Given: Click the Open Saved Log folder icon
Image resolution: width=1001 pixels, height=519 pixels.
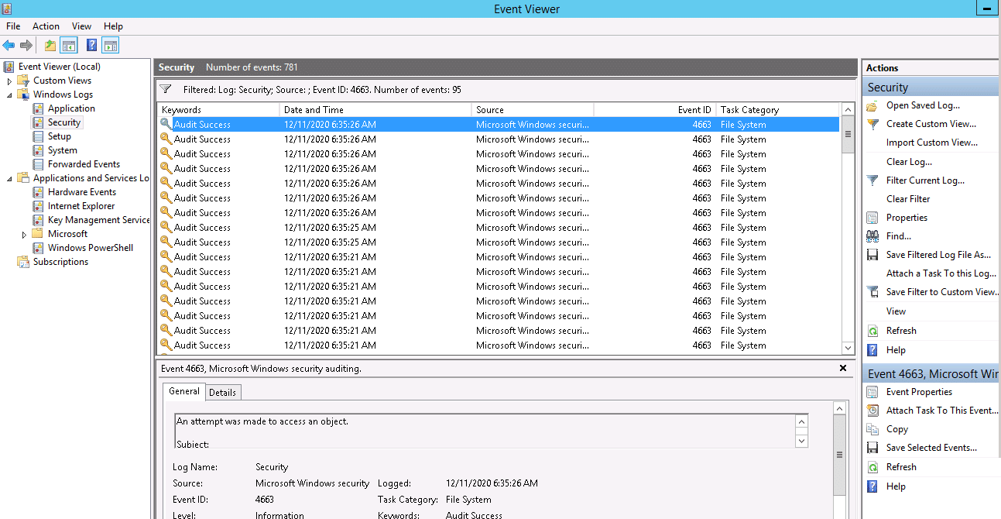Looking at the screenshot, I should [872, 105].
